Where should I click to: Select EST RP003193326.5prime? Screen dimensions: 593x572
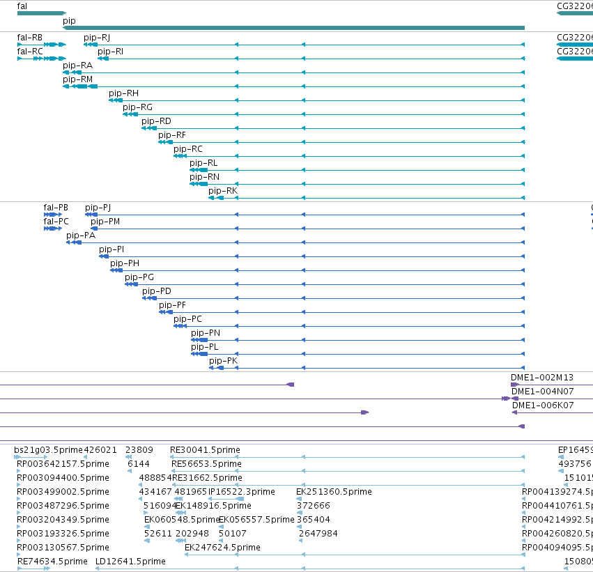tap(63, 534)
